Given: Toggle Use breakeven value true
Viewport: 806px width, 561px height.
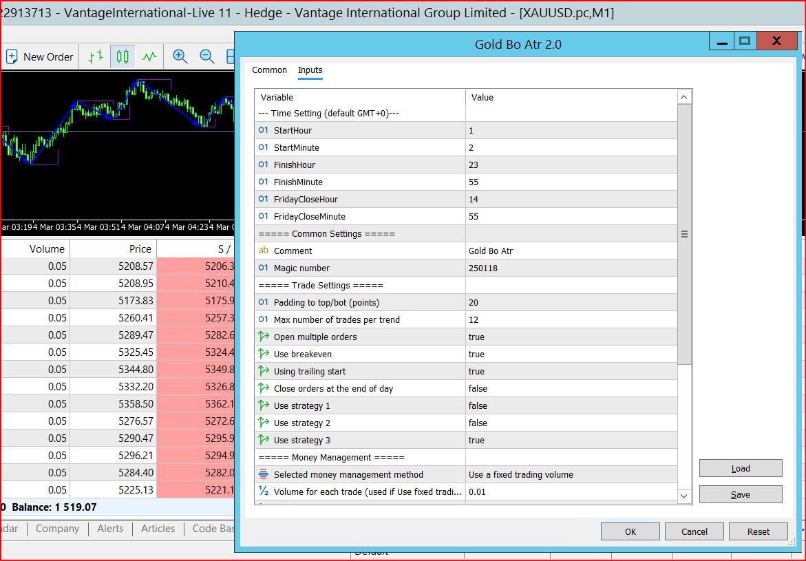Looking at the screenshot, I should 571,354.
